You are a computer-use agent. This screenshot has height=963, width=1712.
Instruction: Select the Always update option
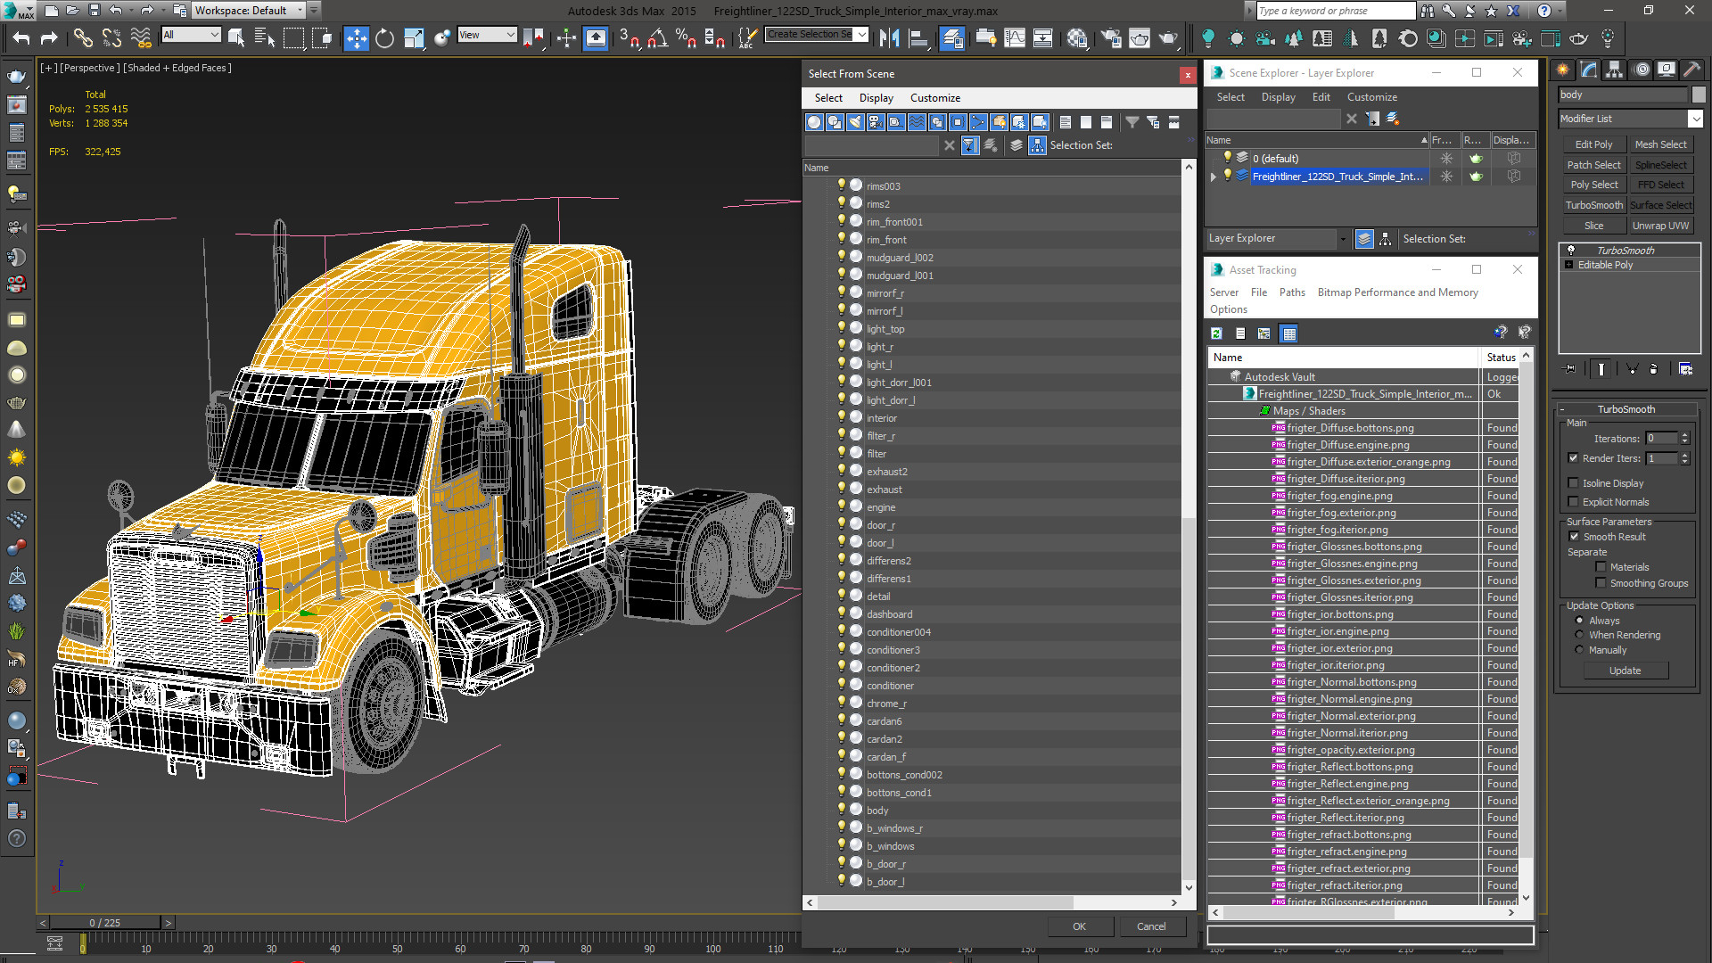(1579, 621)
